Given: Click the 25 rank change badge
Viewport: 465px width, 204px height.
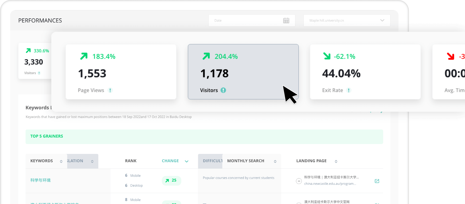Looking at the screenshot, I should (x=171, y=181).
